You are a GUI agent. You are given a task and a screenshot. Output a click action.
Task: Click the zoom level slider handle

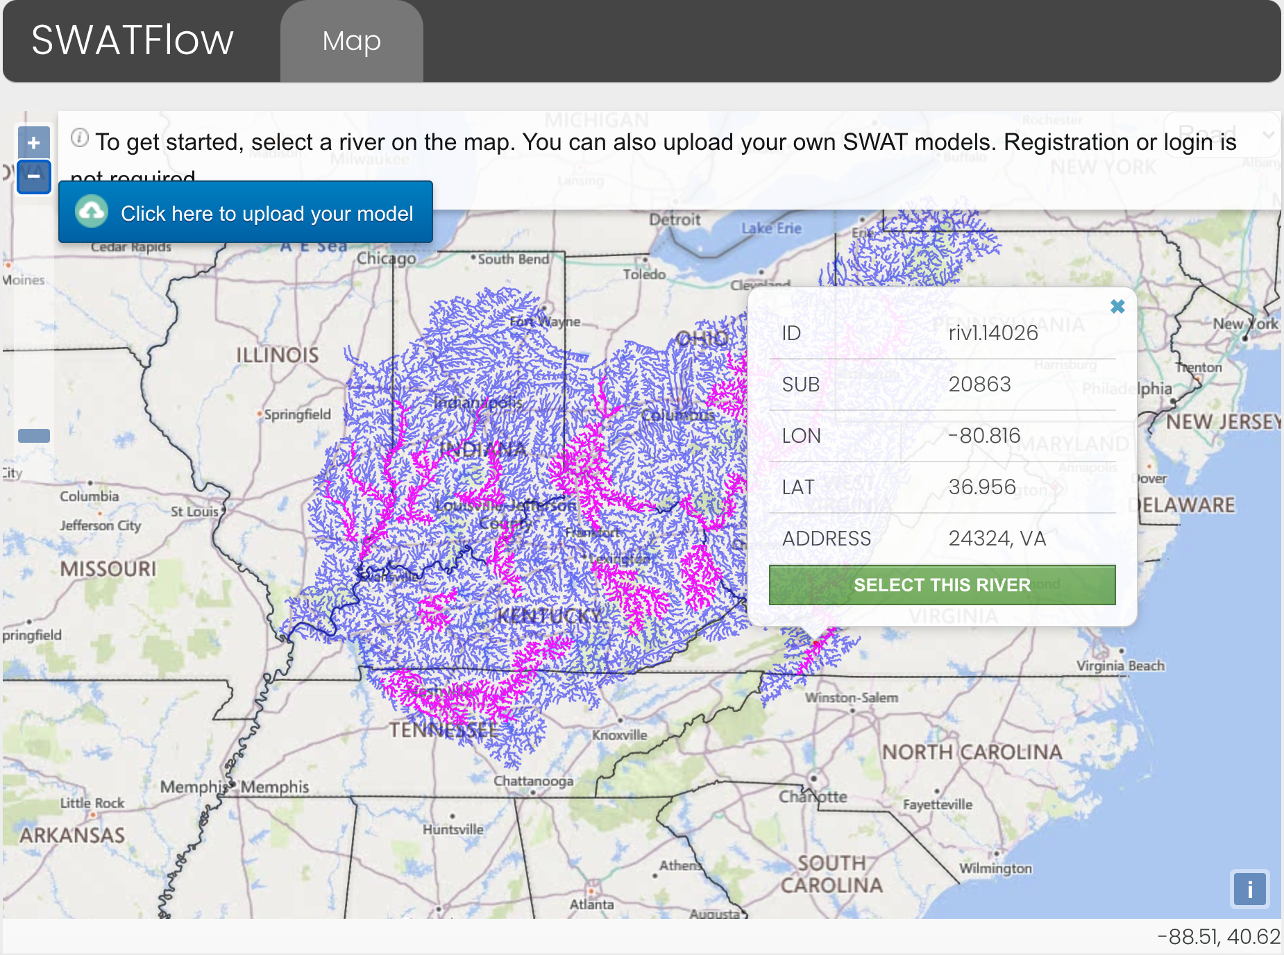tap(33, 436)
